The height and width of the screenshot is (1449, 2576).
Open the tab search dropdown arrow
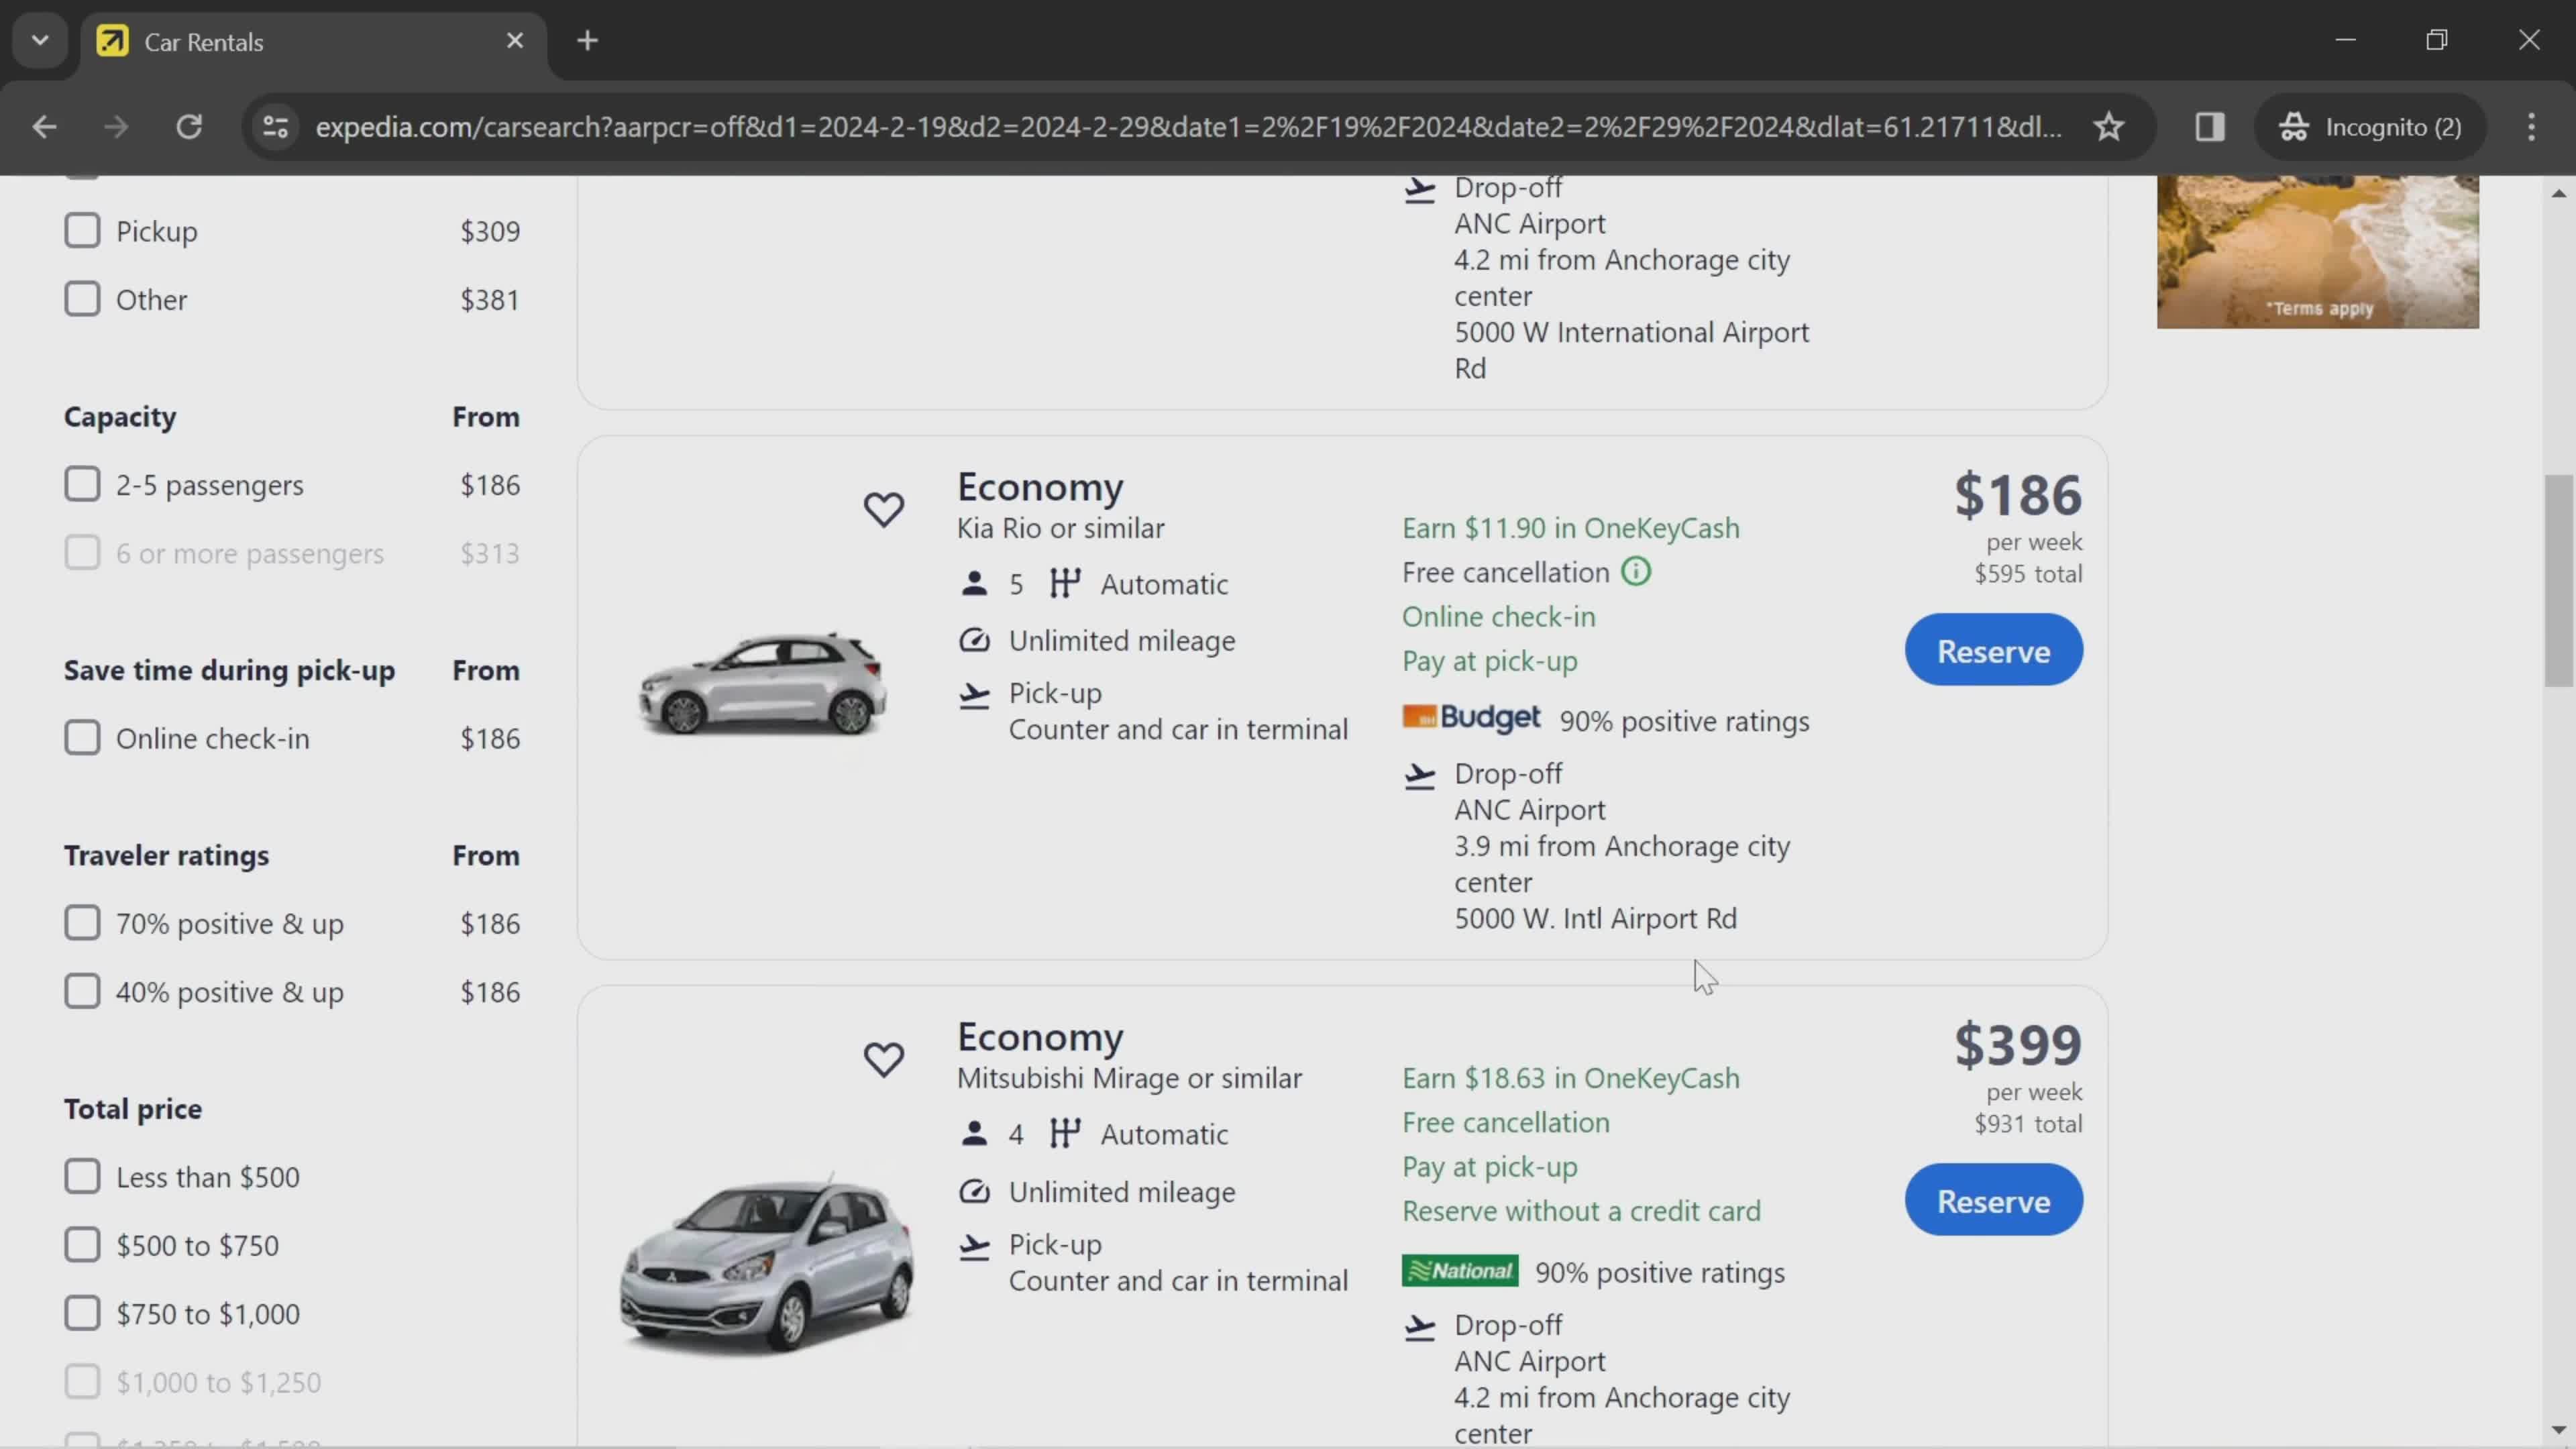40,41
